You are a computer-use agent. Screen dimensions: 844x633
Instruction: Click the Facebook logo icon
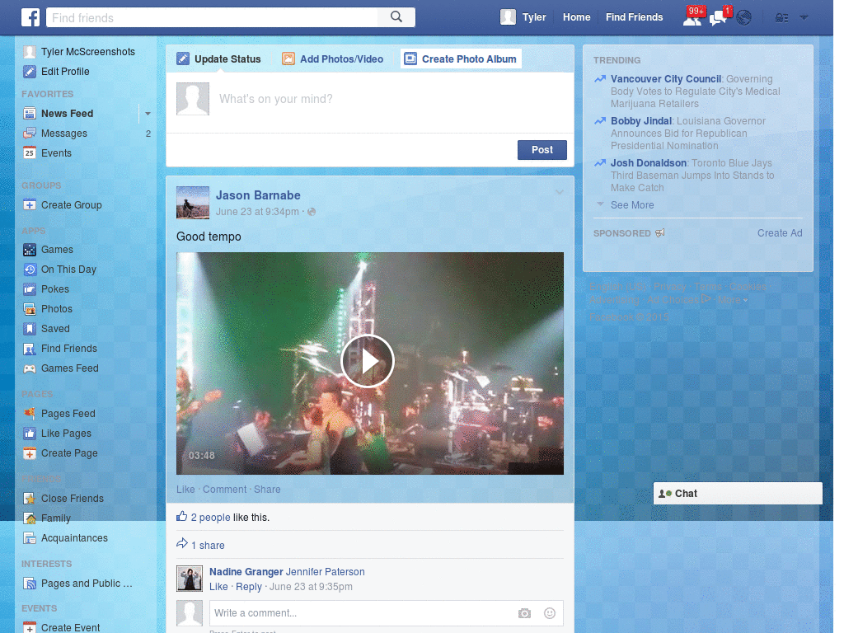pyautogui.click(x=30, y=17)
